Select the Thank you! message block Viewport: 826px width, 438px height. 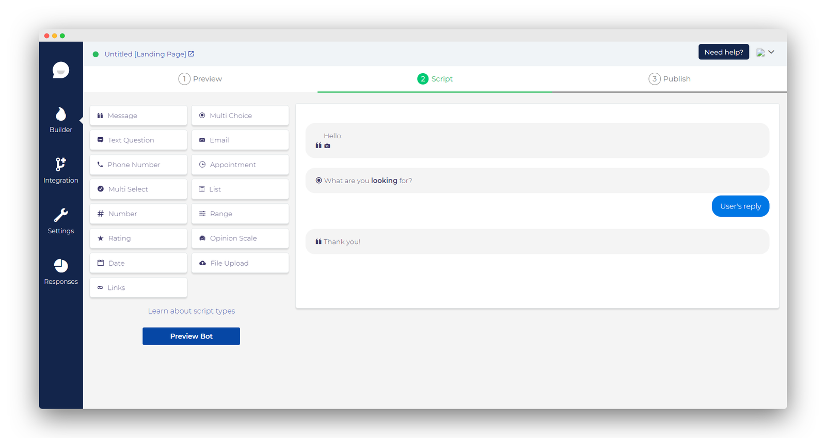click(537, 241)
